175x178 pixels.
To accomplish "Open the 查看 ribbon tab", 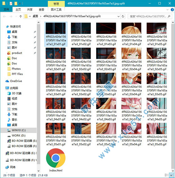I will click(41, 10).
